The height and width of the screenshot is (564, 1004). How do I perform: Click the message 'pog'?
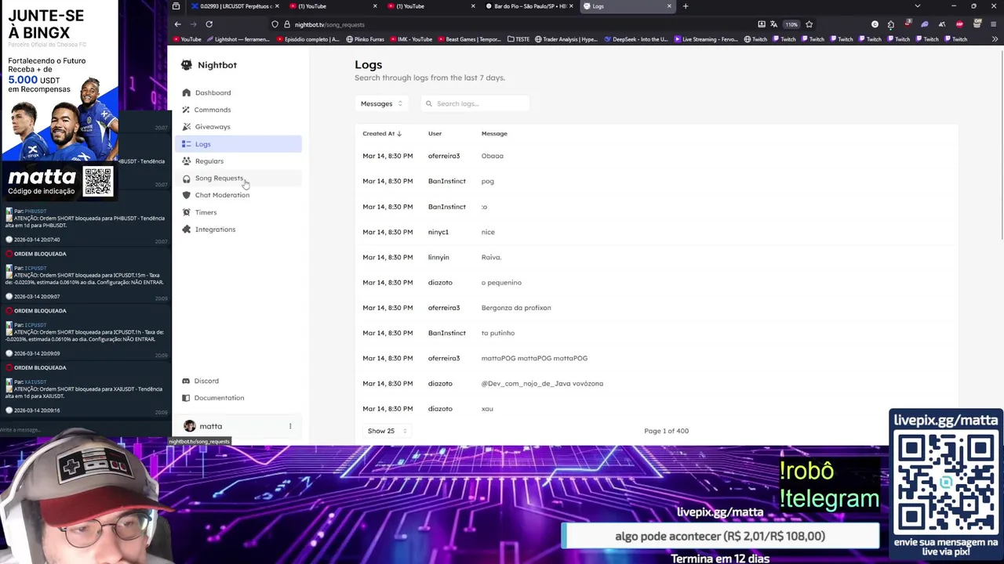[x=488, y=181]
